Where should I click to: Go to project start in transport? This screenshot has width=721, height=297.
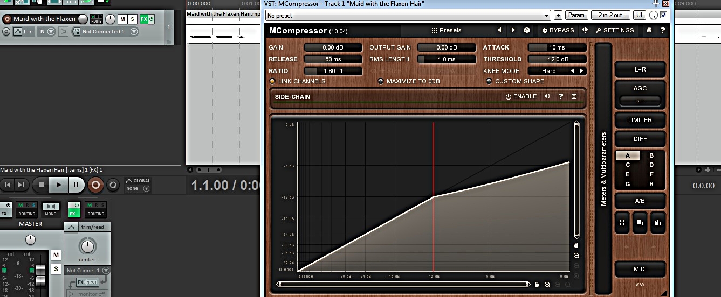8,185
